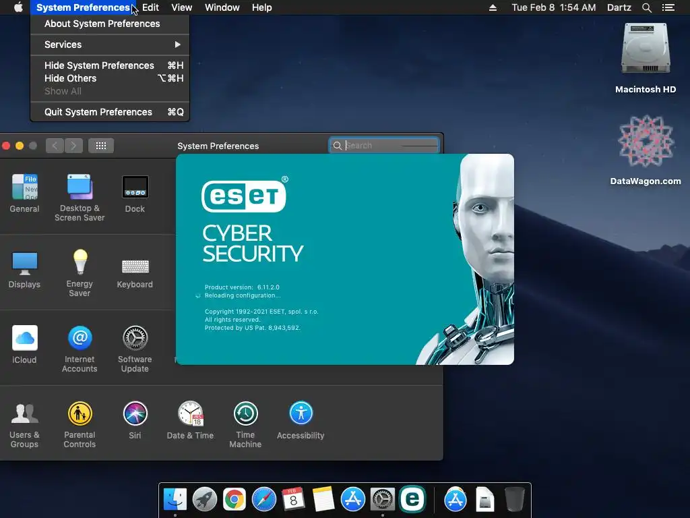Click the forward arrow in System Preferences

[x=73, y=146]
